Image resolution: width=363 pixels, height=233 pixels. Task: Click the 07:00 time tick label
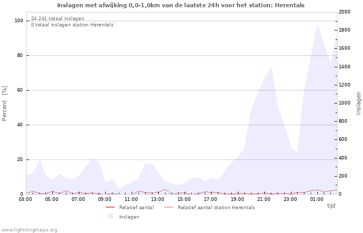pyautogui.click(x=78, y=199)
